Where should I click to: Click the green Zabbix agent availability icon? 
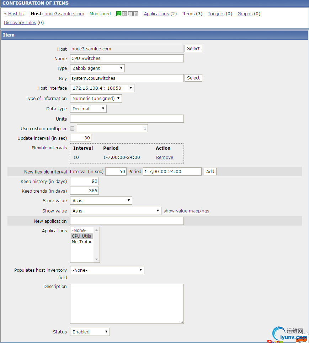point(119,14)
